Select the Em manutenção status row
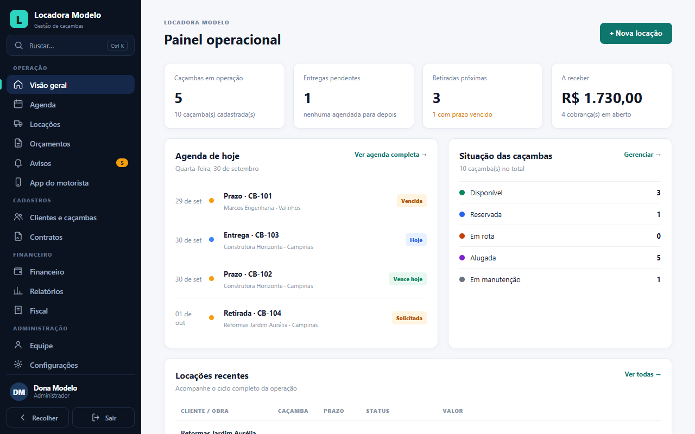695x434 pixels. (x=560, y=279)
